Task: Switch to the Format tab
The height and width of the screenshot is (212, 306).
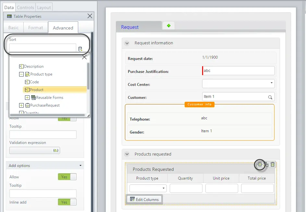Action: coord(35,28)
